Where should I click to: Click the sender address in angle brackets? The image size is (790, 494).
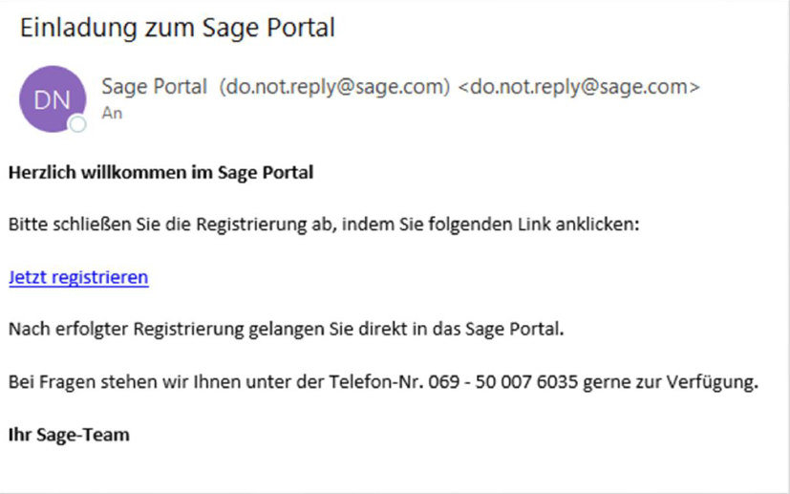point(579,87)
